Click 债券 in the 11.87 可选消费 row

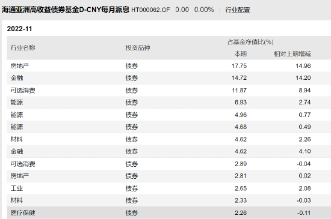click(132, 91)
